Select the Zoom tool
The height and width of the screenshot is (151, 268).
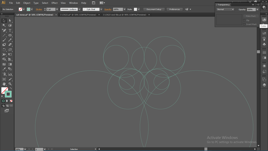[x=10, y=84]
